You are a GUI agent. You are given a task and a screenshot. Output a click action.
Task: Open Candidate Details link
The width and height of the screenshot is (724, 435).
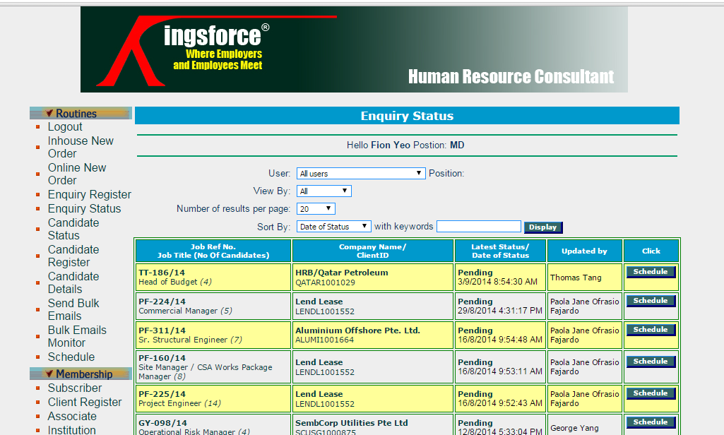tap(73, 282)
